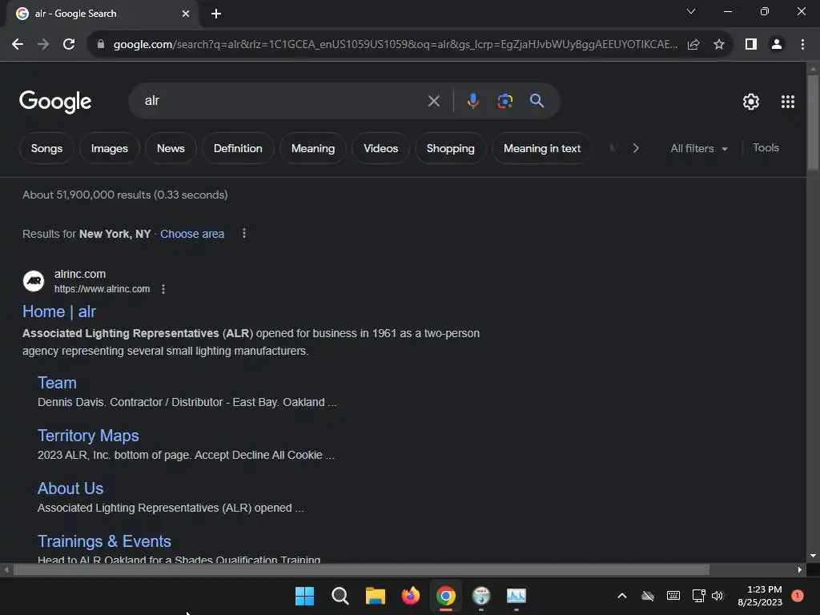Click horizontal scrollbar right arrow

point(799,569)
